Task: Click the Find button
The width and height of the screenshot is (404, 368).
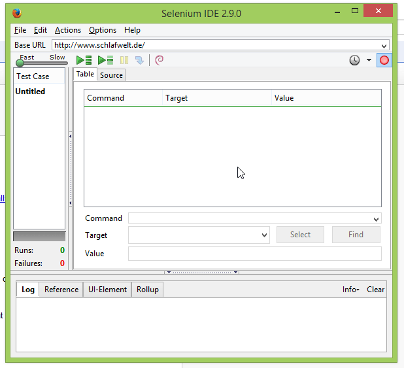Action: pyautogui.click(x=356, y=235)
